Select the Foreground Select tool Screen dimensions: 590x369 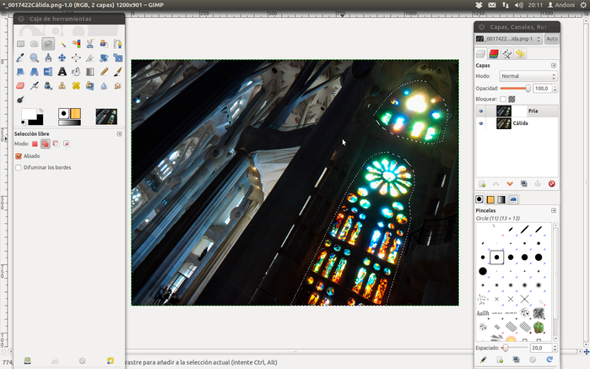click(x=104, y=44)
